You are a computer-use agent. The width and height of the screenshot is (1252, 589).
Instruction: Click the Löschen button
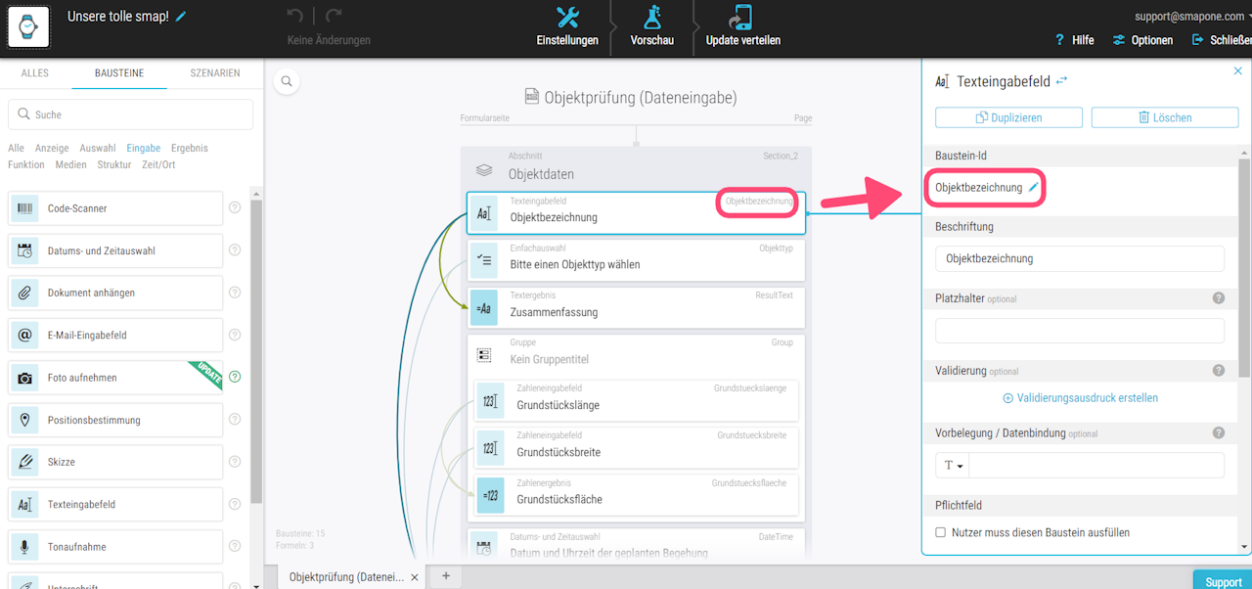point(1165,117)
